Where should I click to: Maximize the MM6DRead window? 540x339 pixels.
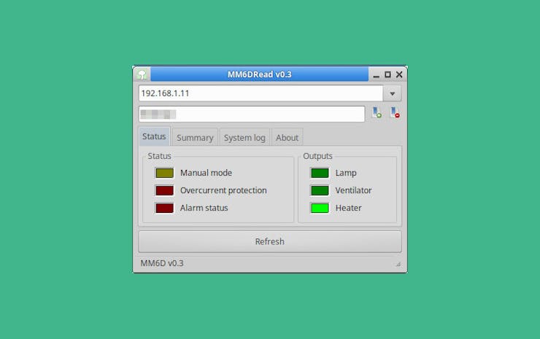[x=387, y=74]
